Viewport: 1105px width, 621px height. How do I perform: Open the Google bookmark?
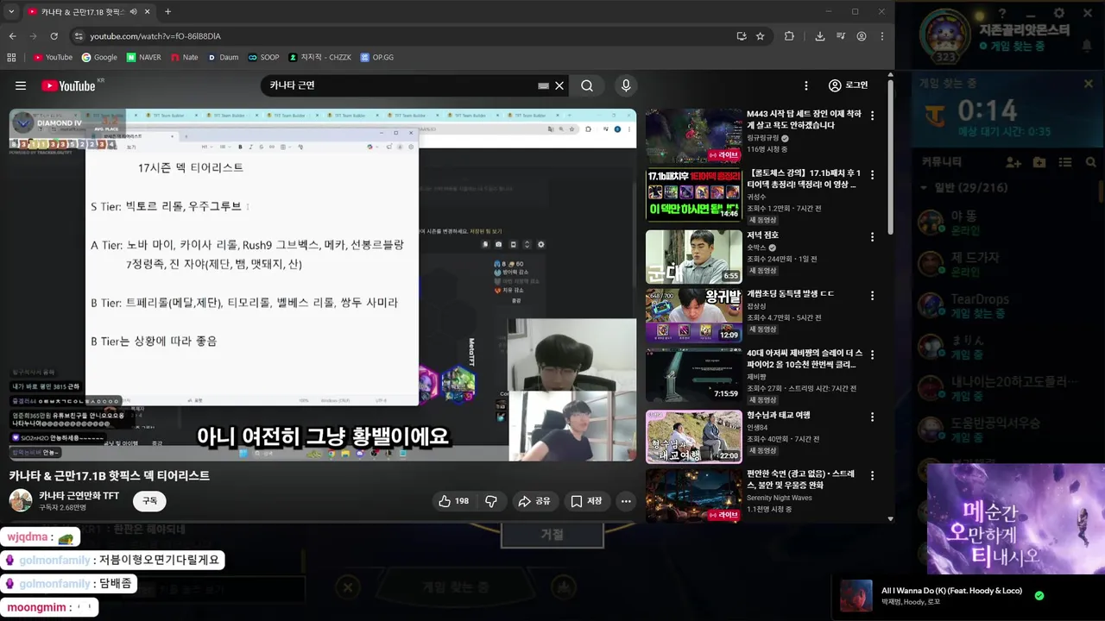tap(99, 57)
